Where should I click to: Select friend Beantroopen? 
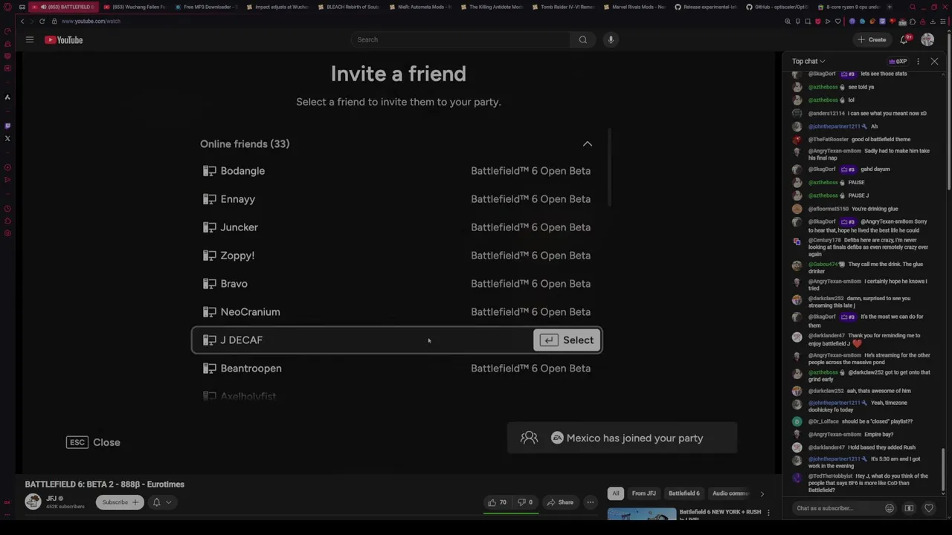(x=397, y=369)
